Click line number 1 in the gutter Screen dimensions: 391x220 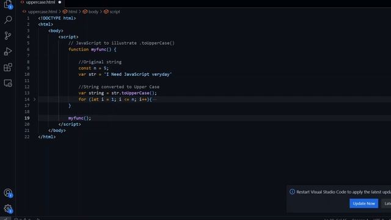28,18
